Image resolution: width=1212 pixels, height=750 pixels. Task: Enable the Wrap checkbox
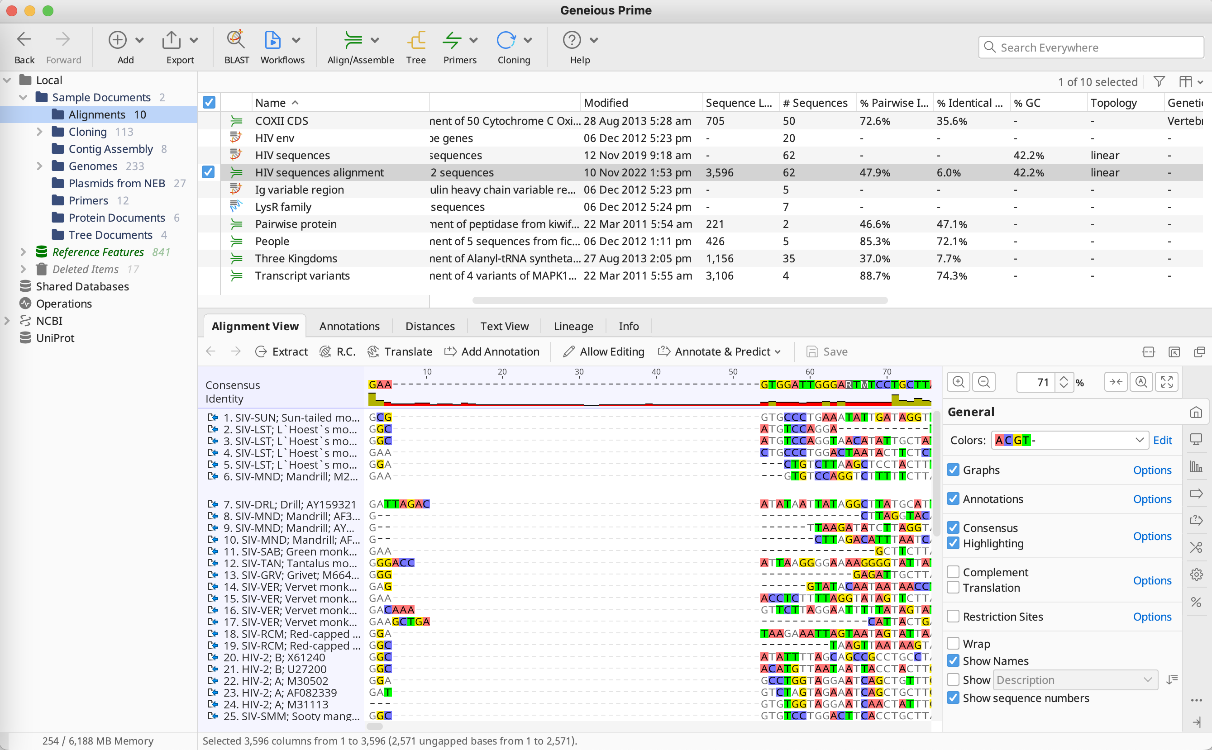coord(953,643)
